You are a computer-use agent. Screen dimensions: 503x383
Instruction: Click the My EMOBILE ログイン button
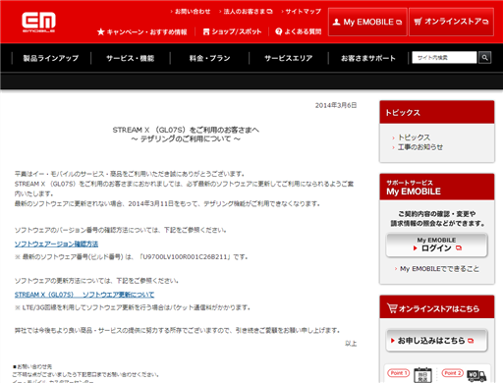(x=437, y=245)
